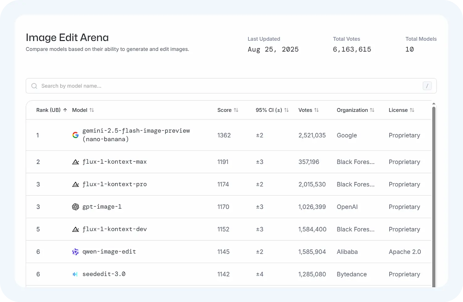Viewport: 463px width, 302px height.
Task: Select the flux-1-kontext-pro table row name
Action: pyautogui.click(x=115, y=184)
